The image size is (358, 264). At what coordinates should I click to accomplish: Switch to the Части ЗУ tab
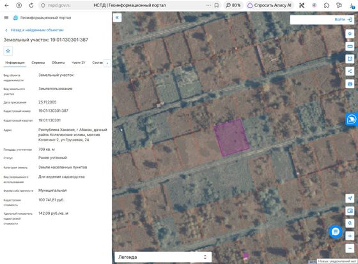pos(78,63)
